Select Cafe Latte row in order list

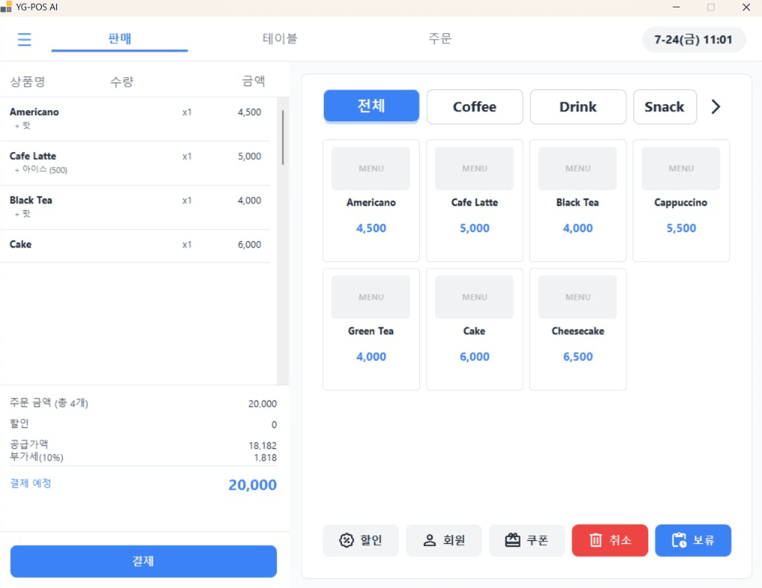(x=135, y=163)
